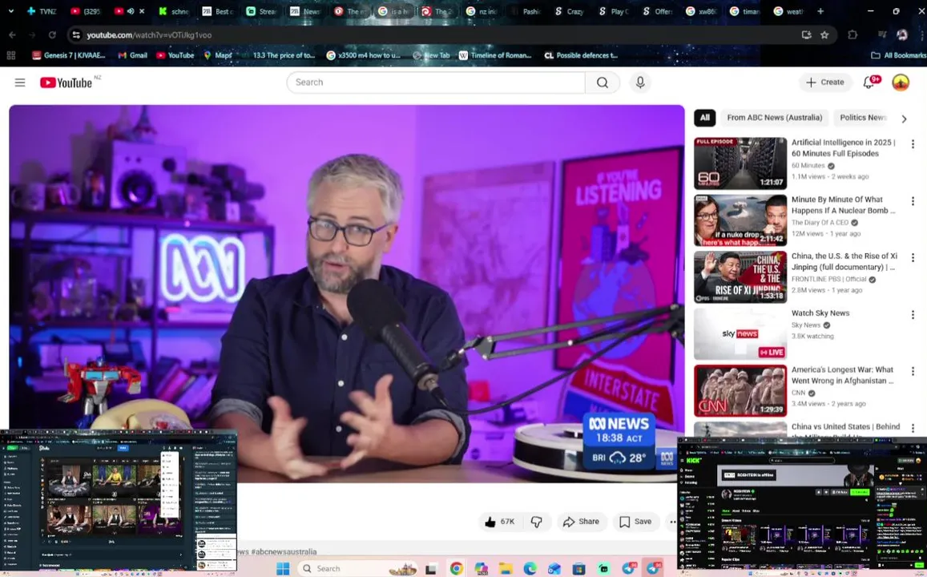Play Artificial Intelligence in 2025 thumbnail
Image resolution: width=927 pixels, height=577 pixels.
click(x=740, y=163)
